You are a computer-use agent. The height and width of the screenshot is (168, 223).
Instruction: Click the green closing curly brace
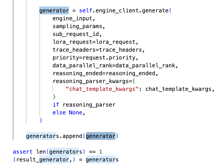pos(54,97)
